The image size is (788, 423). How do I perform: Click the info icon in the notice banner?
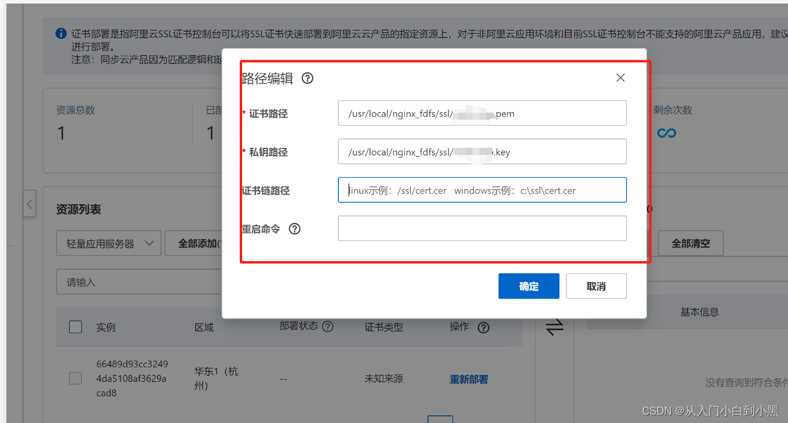[x=61, y=33]
